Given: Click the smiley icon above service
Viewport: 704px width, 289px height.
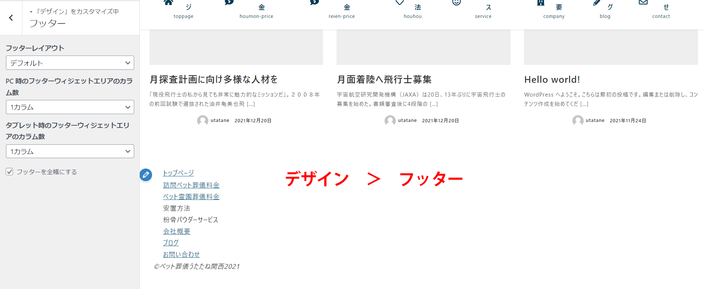Looking at the screenshot, I should point(457,2).
